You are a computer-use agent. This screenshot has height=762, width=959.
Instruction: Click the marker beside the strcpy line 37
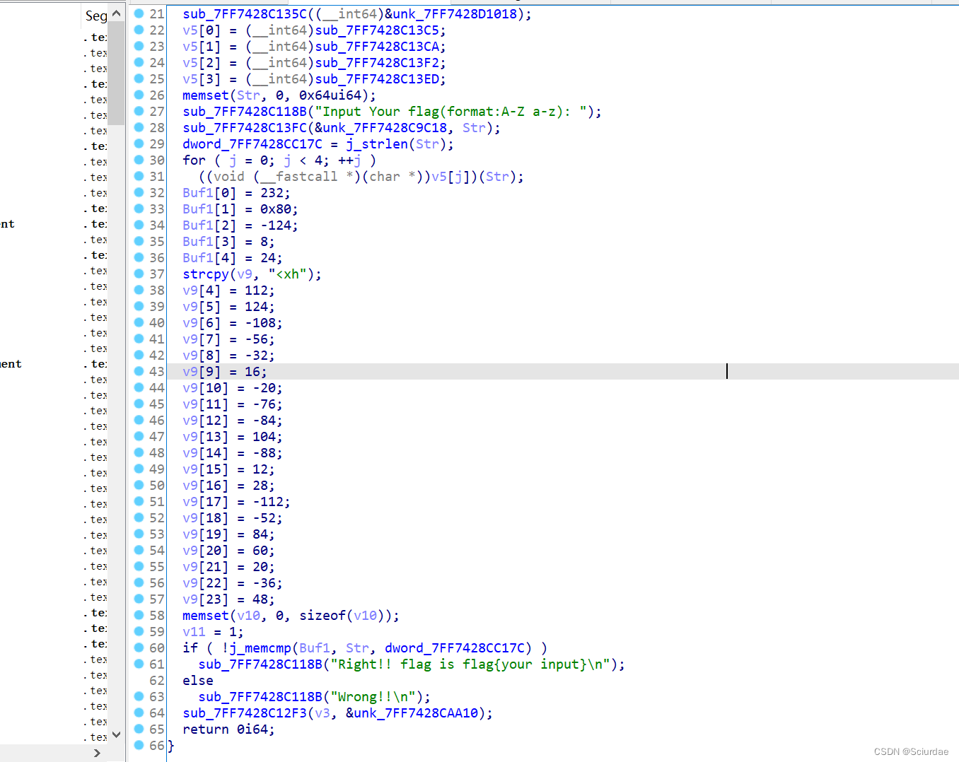point(139,274)
